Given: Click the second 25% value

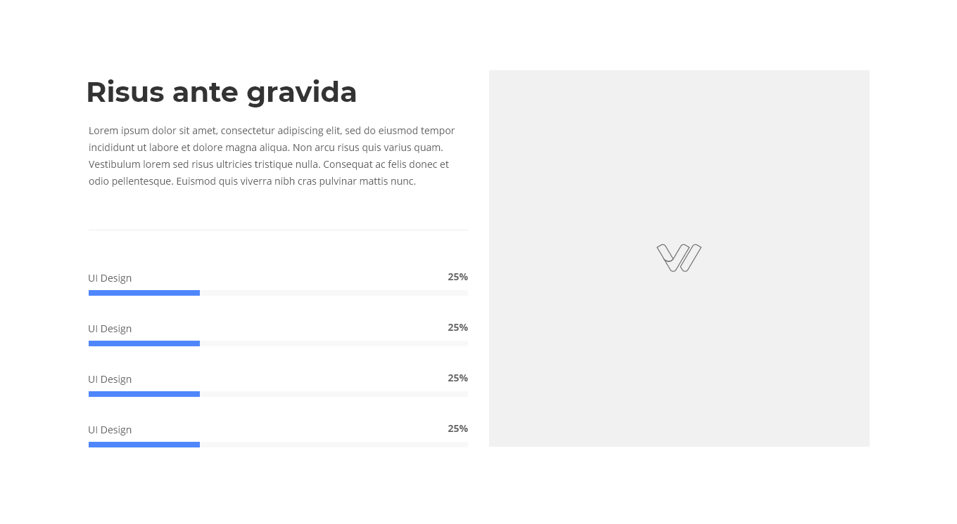Looking at the screenshot, I should 458,327.
